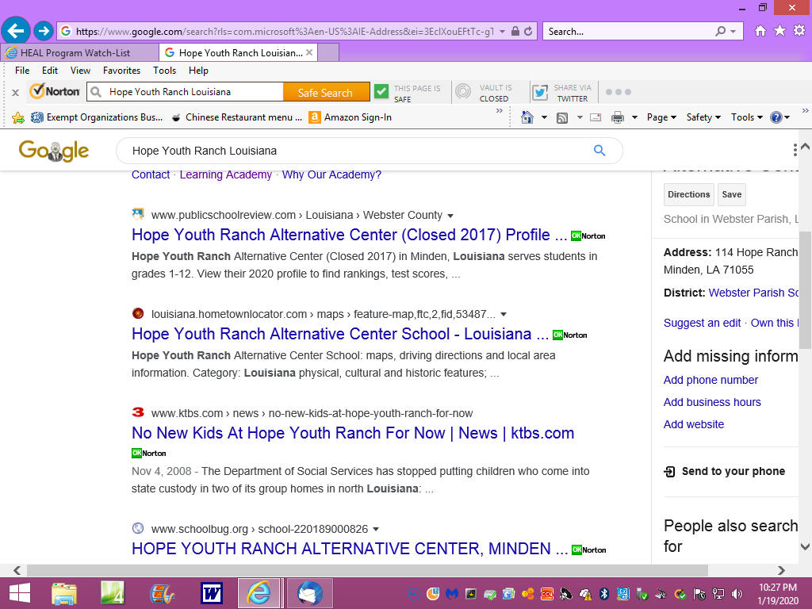Screen dimensions: 812x609
Task: Close the Norton toolbar with the X
Action: coord(16,92)
